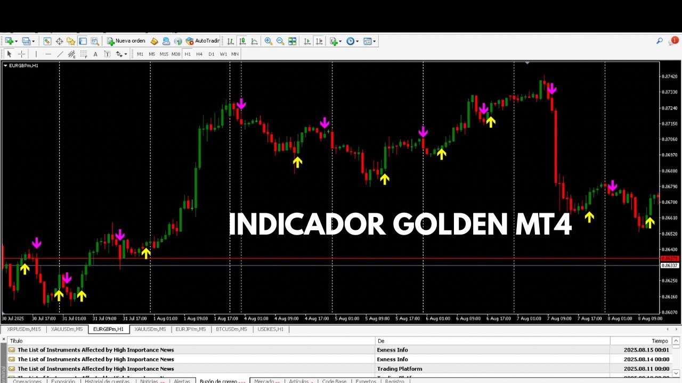Open the Data Window crosshair icon
The image size is (682, 383).
[59, 41]
